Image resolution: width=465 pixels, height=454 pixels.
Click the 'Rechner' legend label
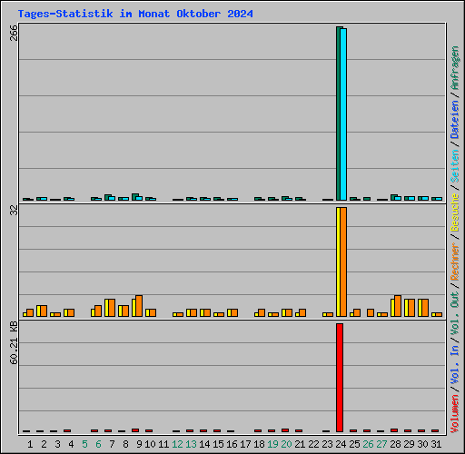pos(454,262)
